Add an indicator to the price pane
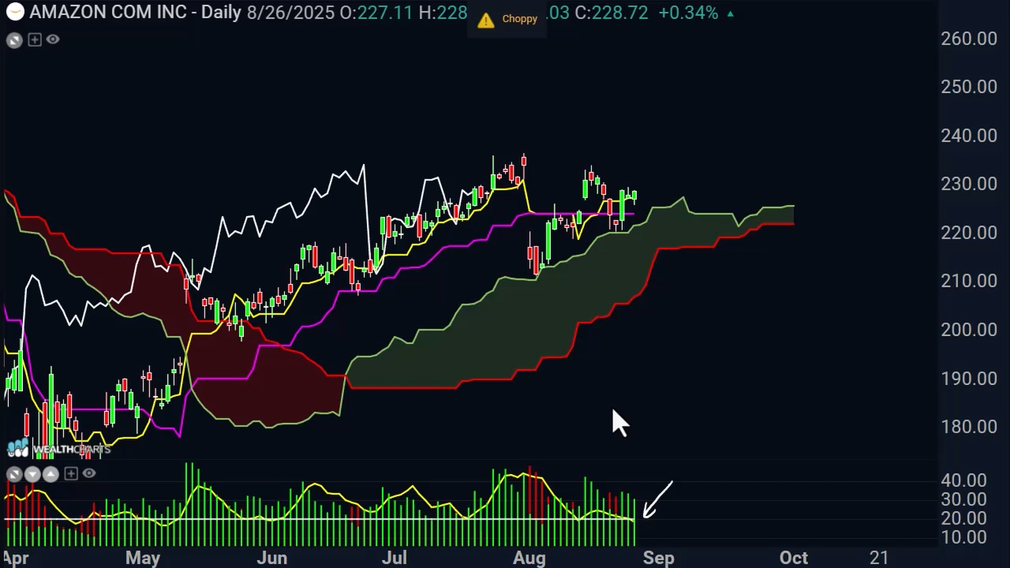The width and height of the screenshot is (1010, 568). 35,39
